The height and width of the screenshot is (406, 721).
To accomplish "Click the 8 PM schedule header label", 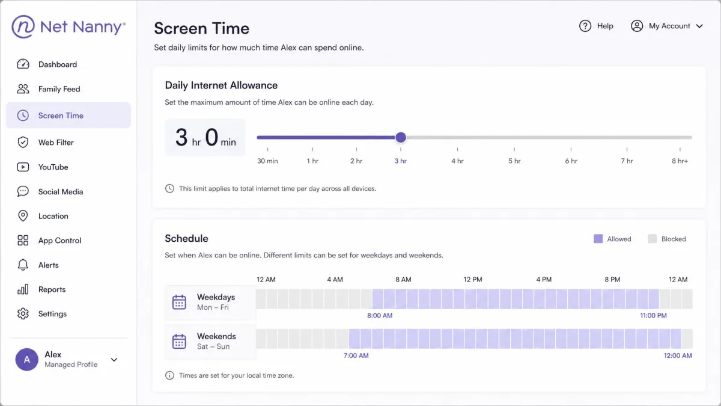I will click(x=612, y=280).
